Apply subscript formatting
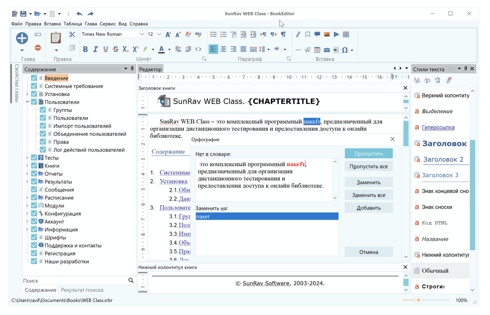This screenshot has height=315, width=490. tap(125, 49)
